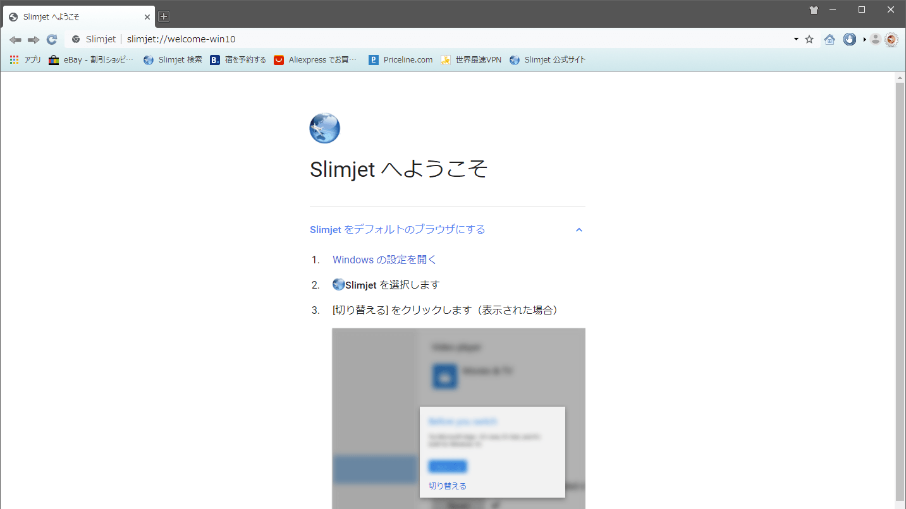
Task: Minimize the browser window
Action: [x=833, y=9]
